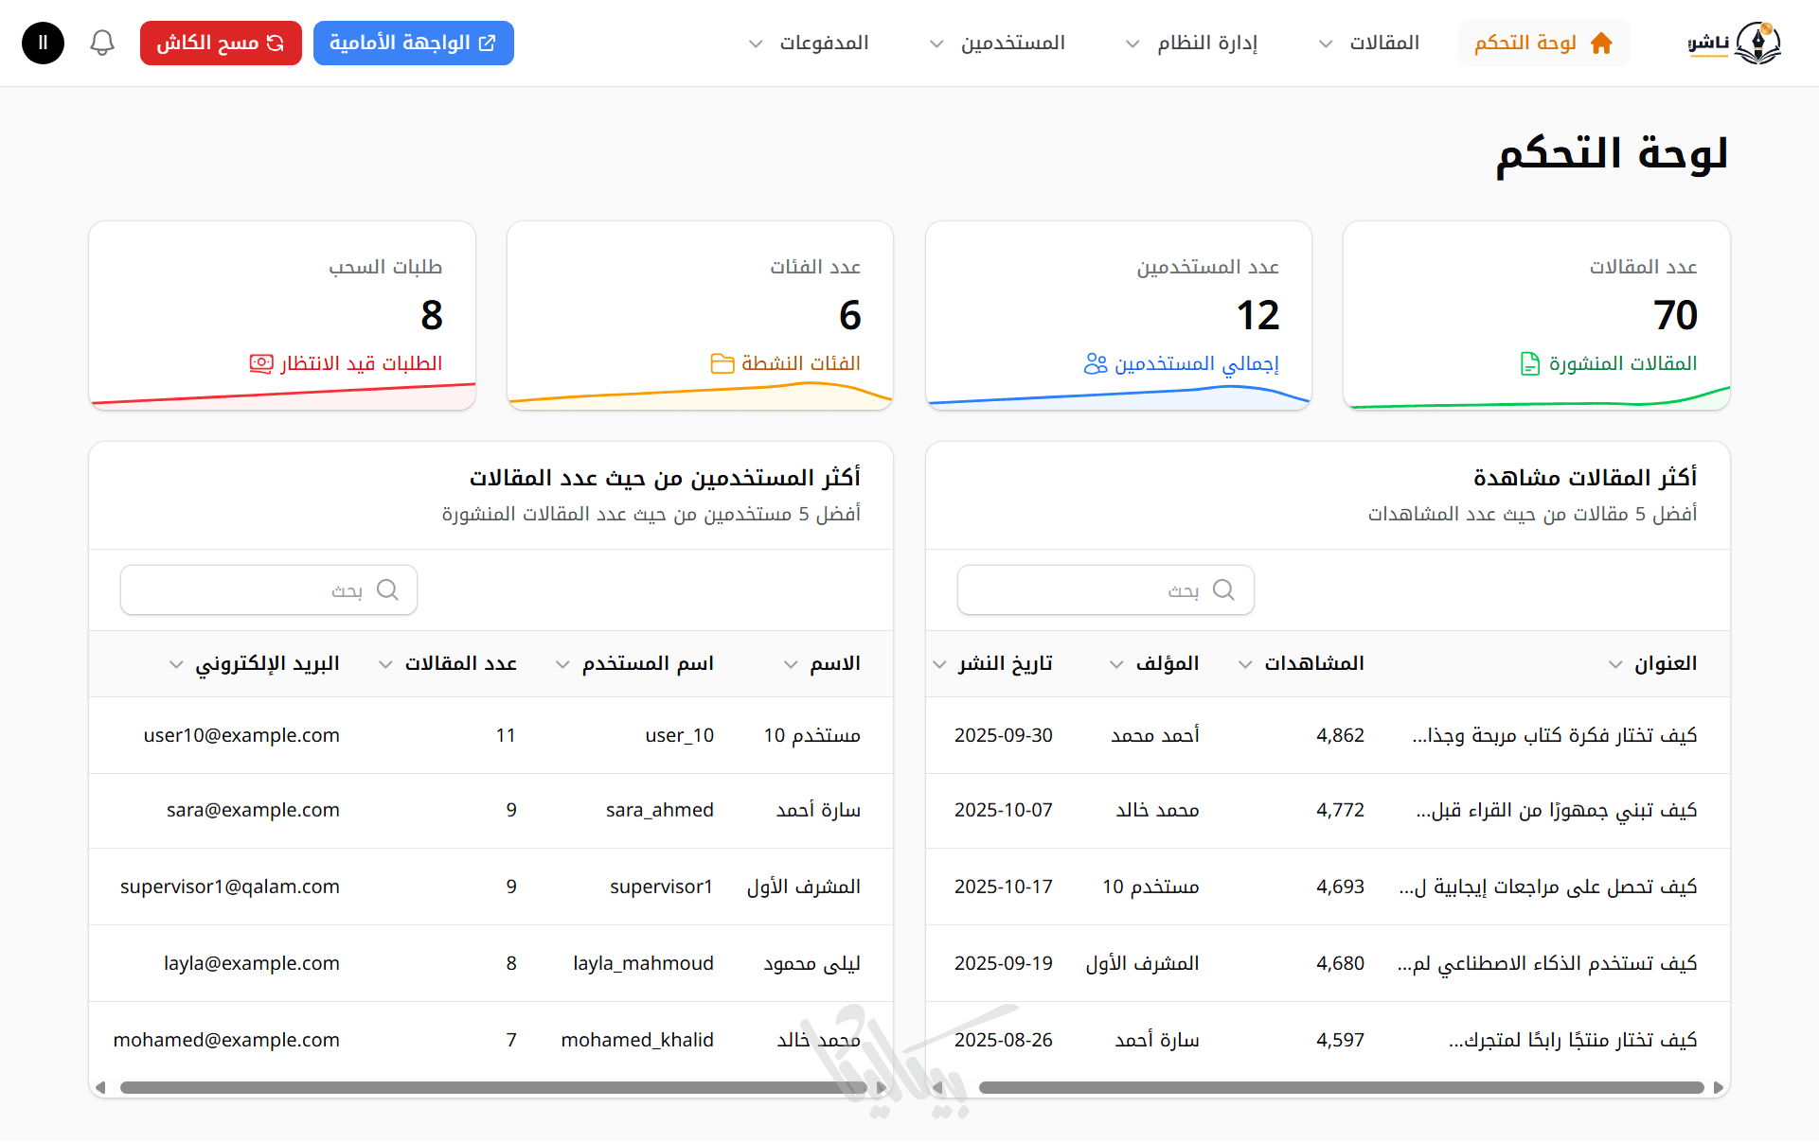Open the الواجهة الأمامية frontend link
This screenshot has width=1819, height=1142.
413,43
